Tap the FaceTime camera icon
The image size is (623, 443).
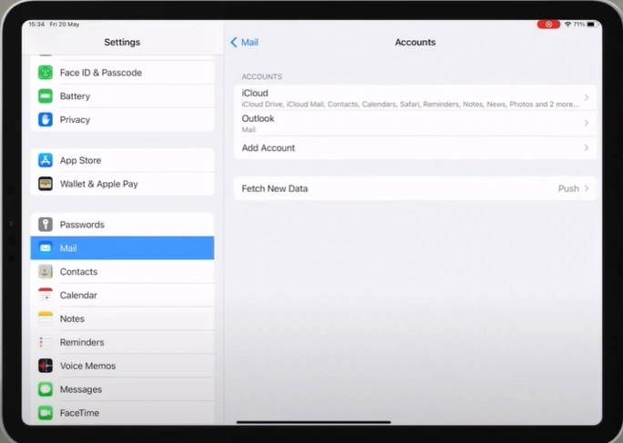pos(46,413)
